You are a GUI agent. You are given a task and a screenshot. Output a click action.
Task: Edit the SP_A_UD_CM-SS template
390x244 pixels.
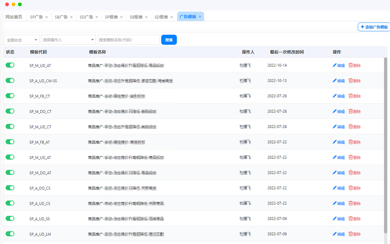tap(339, 81)
